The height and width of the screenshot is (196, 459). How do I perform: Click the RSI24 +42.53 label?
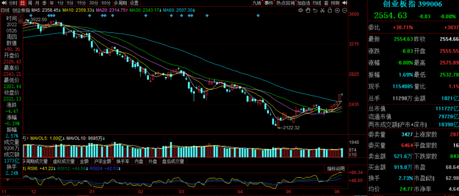pyautogui.click(x=106, y=168)
